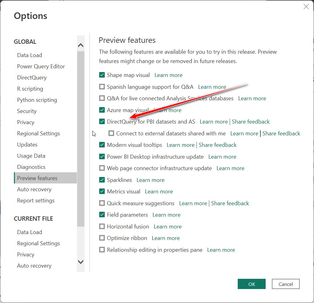Learn more about Sparklines
The image size is (314, 303).
click(151, 180)
